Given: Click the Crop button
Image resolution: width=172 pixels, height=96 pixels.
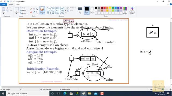Looking at the screenshot, I should coord(23,8).
